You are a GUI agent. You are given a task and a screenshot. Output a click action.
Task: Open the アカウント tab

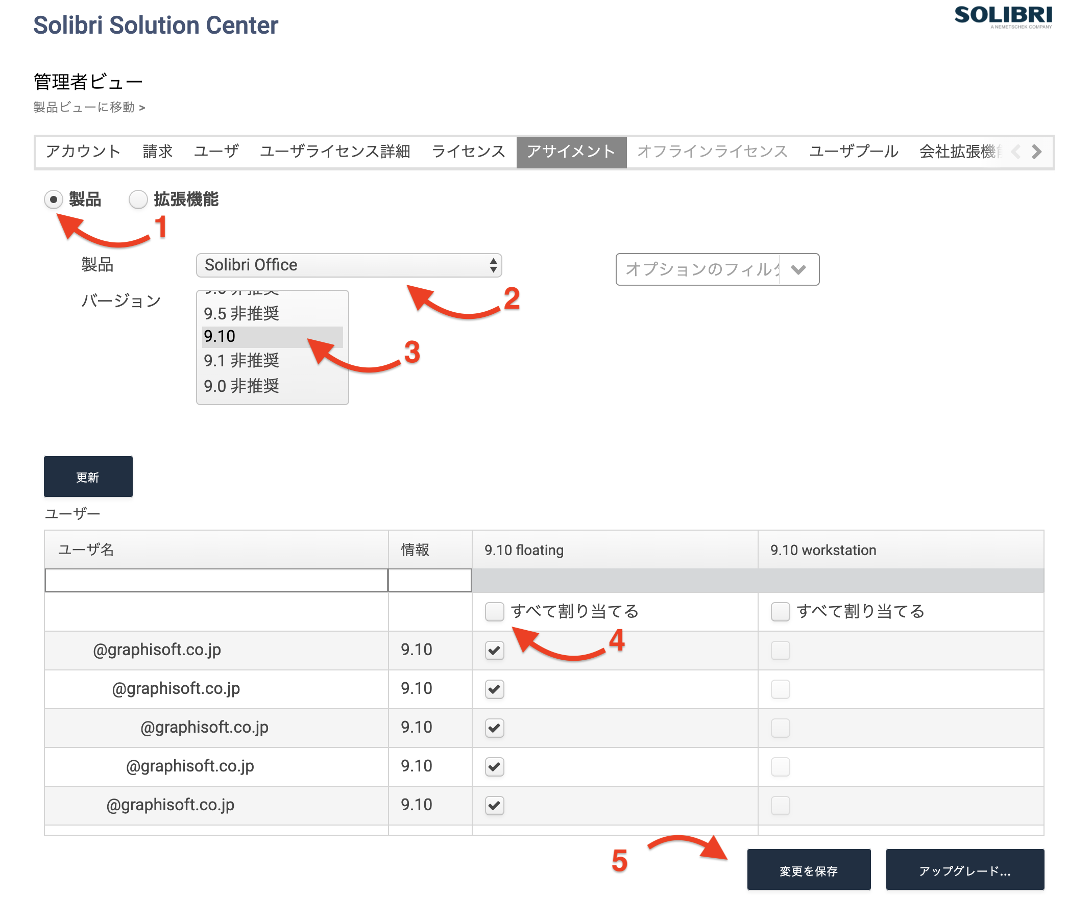coord(83,152)
